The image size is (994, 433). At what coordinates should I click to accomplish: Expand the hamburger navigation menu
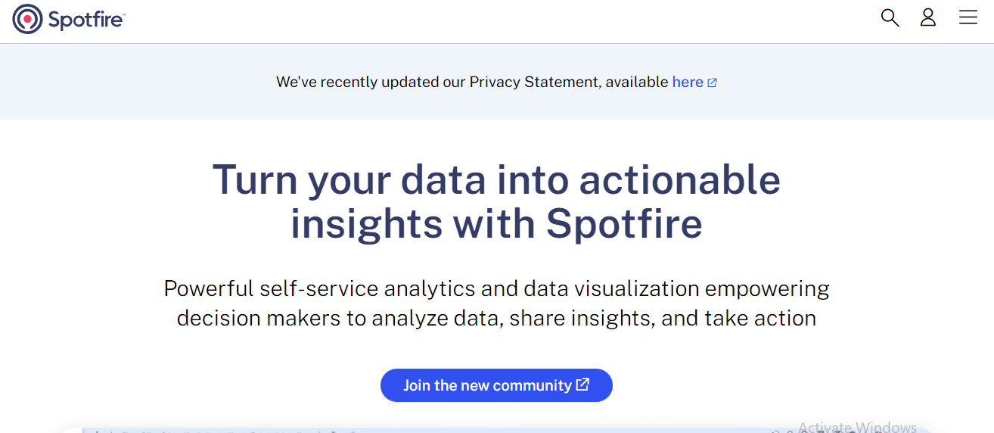(x=968, y=17)
